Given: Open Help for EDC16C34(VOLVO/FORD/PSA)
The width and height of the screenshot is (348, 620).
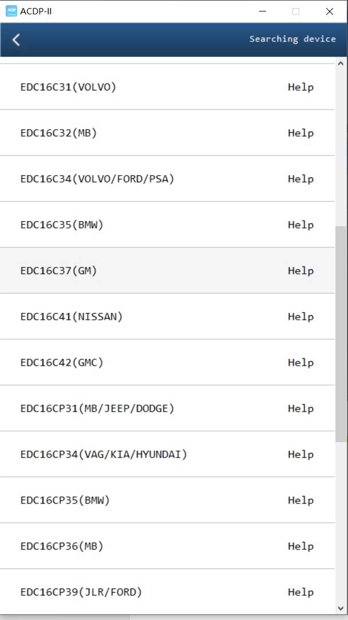Looking at the screenshot, I should [300, 179].
